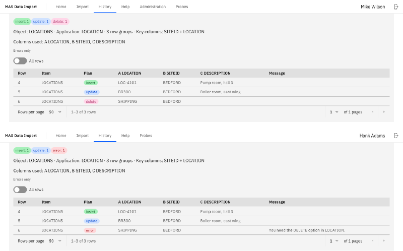Open Help tab in Mike Wilson's navigation
The image size is (403, 251).
coord(125,7)
